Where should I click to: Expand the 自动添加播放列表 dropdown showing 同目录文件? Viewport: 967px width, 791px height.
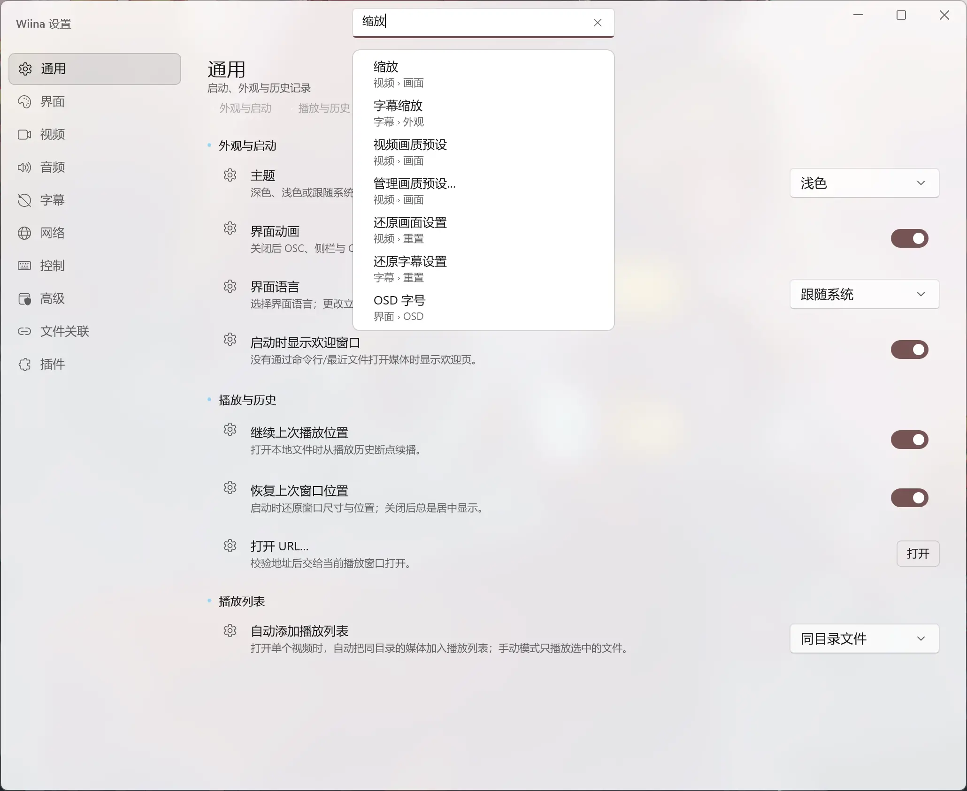pos(864,639)
